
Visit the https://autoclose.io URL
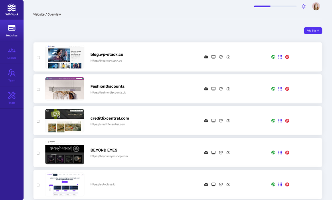[x=103, y=184]
